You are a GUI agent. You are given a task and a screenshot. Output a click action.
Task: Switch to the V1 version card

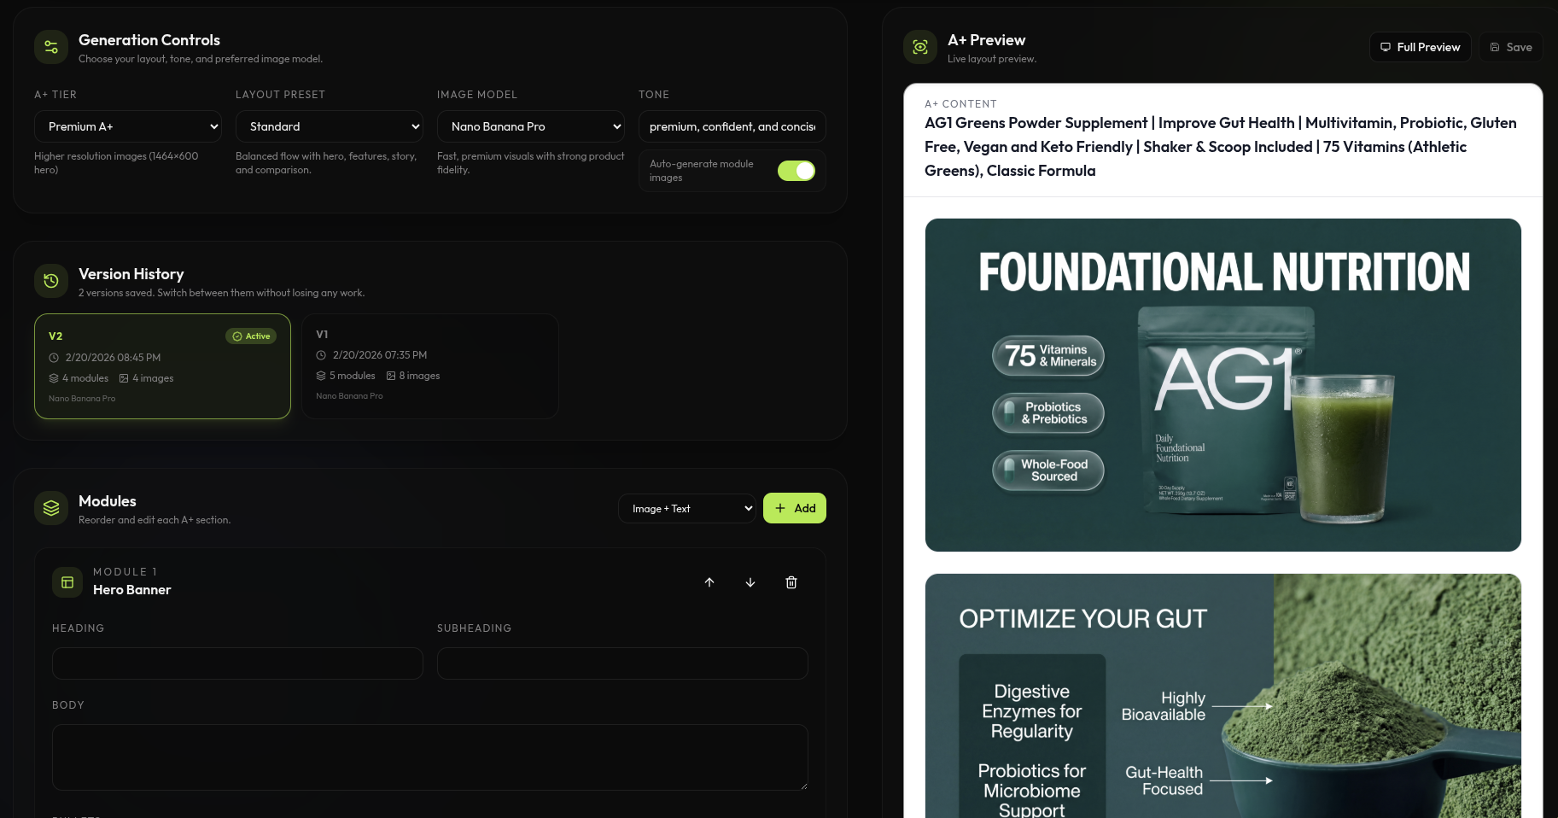(x=430, y=366)
